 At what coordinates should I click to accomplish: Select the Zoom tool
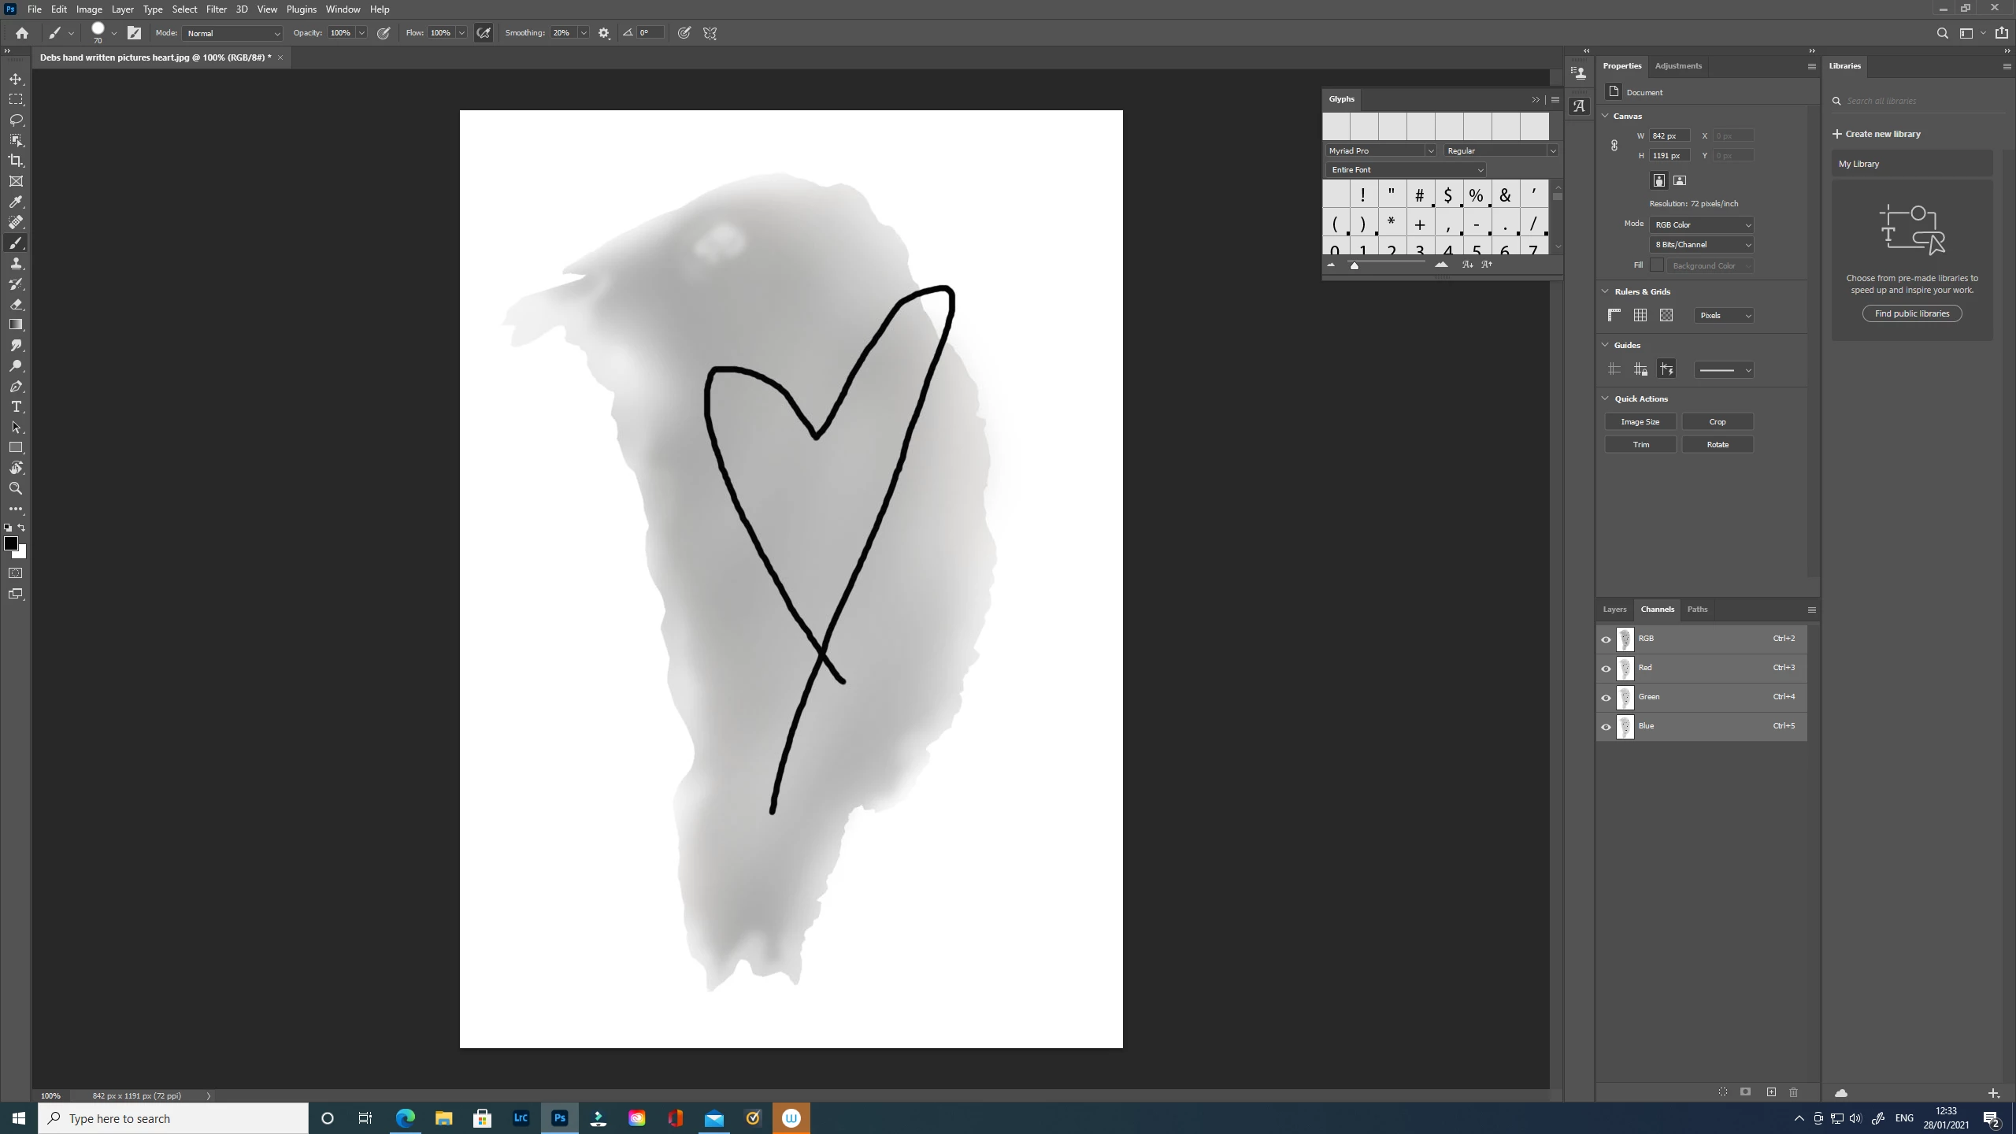tap(16, 488)
